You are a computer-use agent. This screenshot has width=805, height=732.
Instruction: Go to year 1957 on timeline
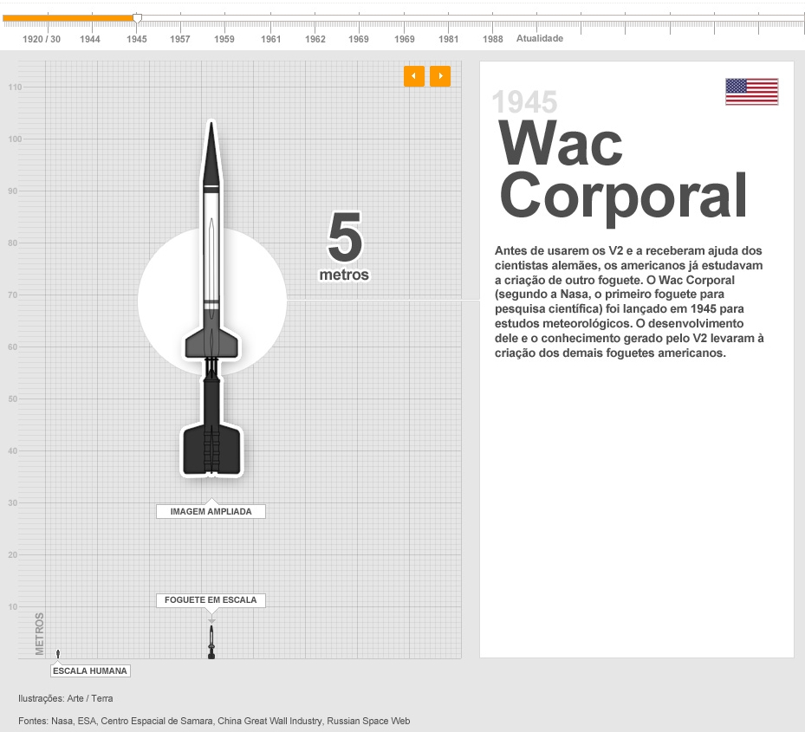tap(180, 39)
